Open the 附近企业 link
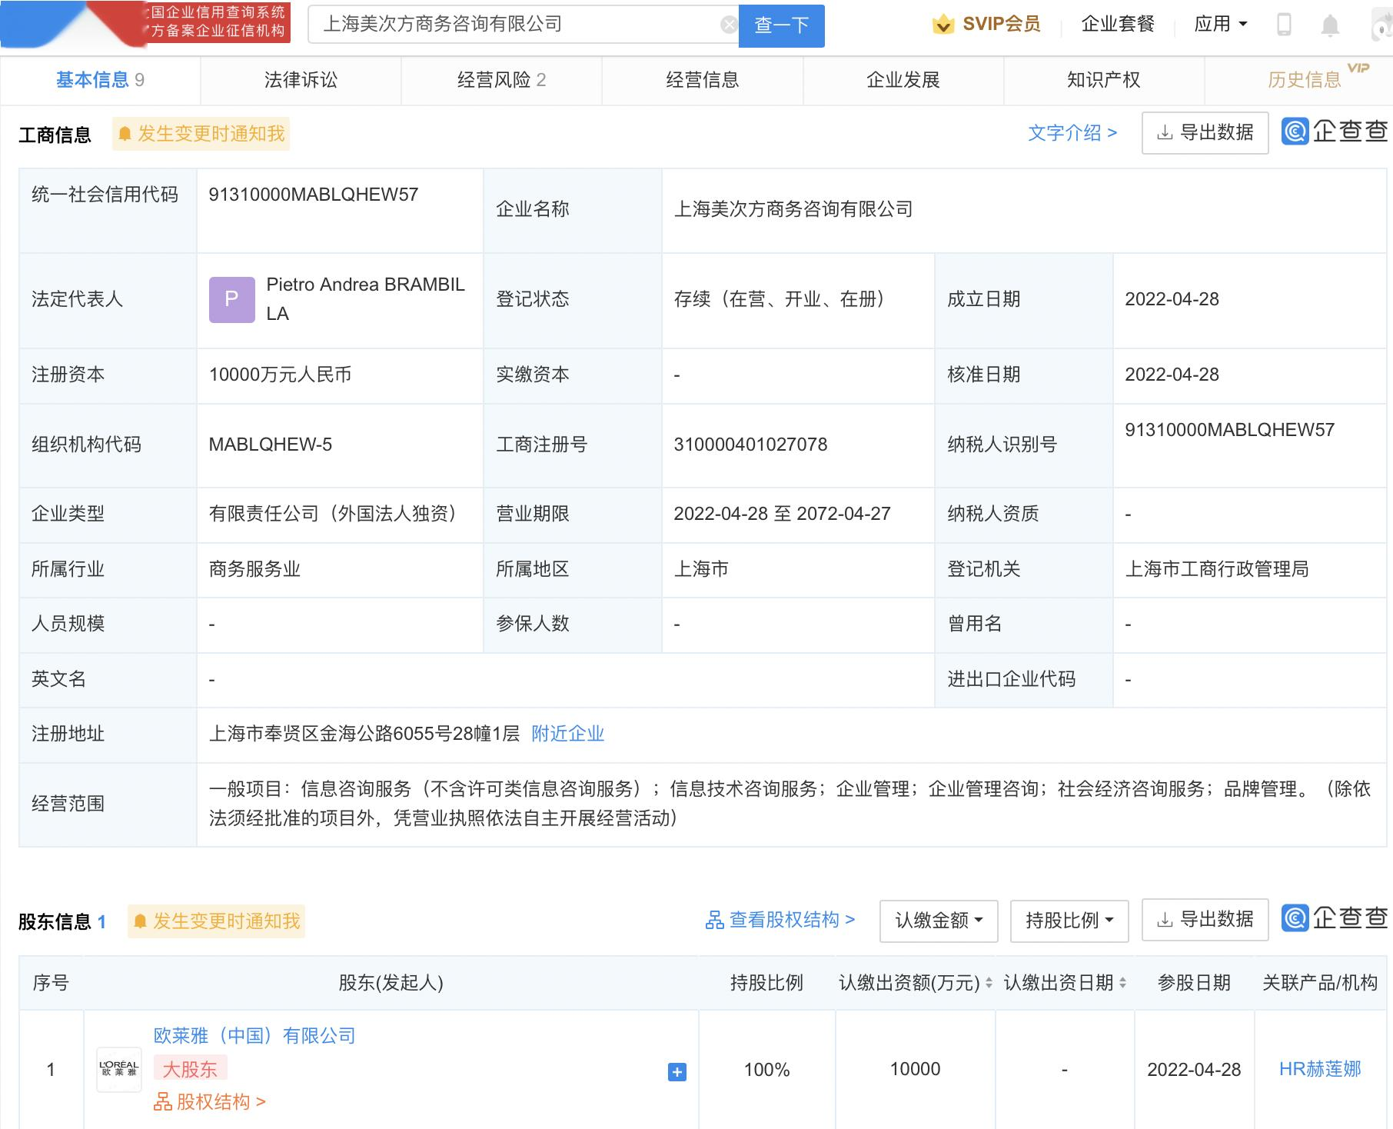 (x=567, y=734)
